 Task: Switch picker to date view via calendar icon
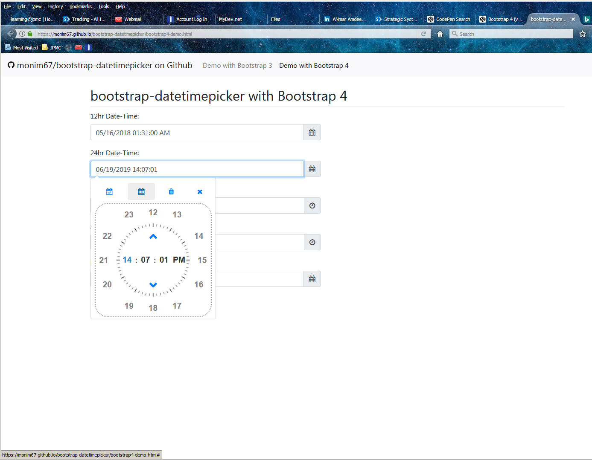(141, 191)
